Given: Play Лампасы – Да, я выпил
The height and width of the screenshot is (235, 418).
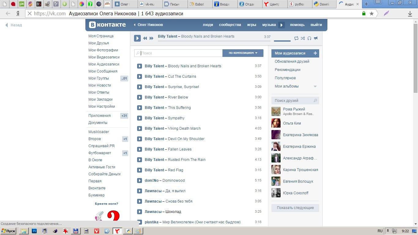Looking at the screenshot, I should click(x=140, y=191).
